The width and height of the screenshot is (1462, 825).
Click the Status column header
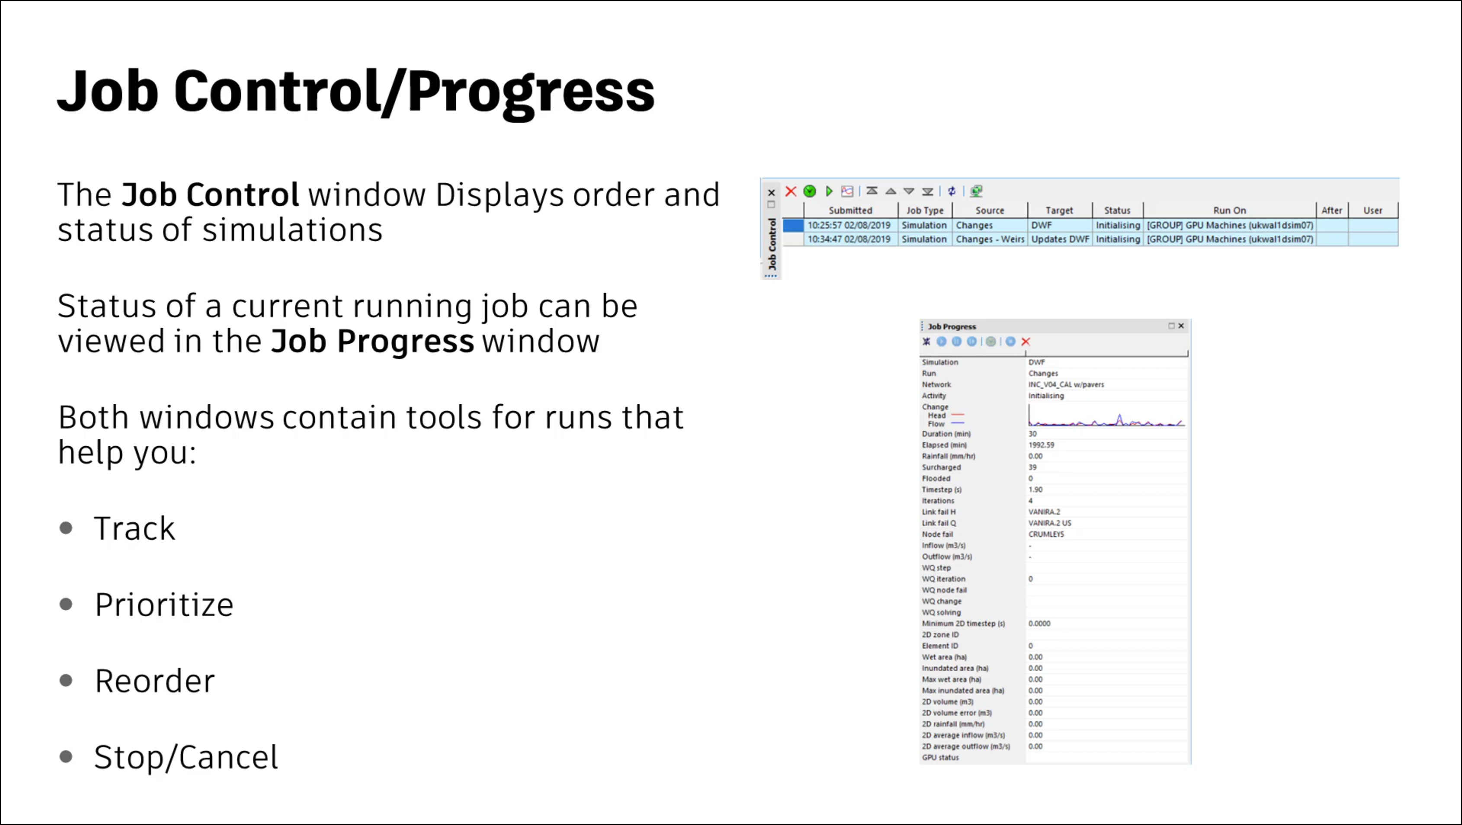coord(1117,211)
